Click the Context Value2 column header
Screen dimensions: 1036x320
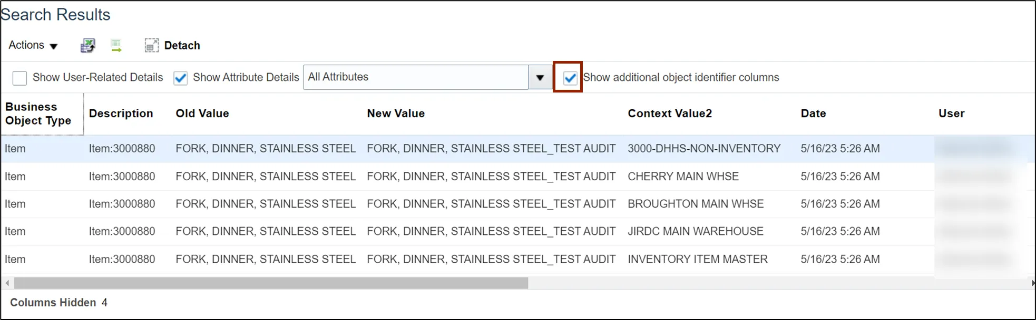point(669,113)
